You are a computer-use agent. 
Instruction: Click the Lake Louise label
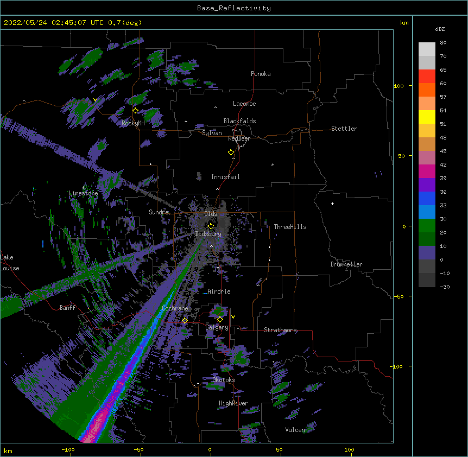10,263
